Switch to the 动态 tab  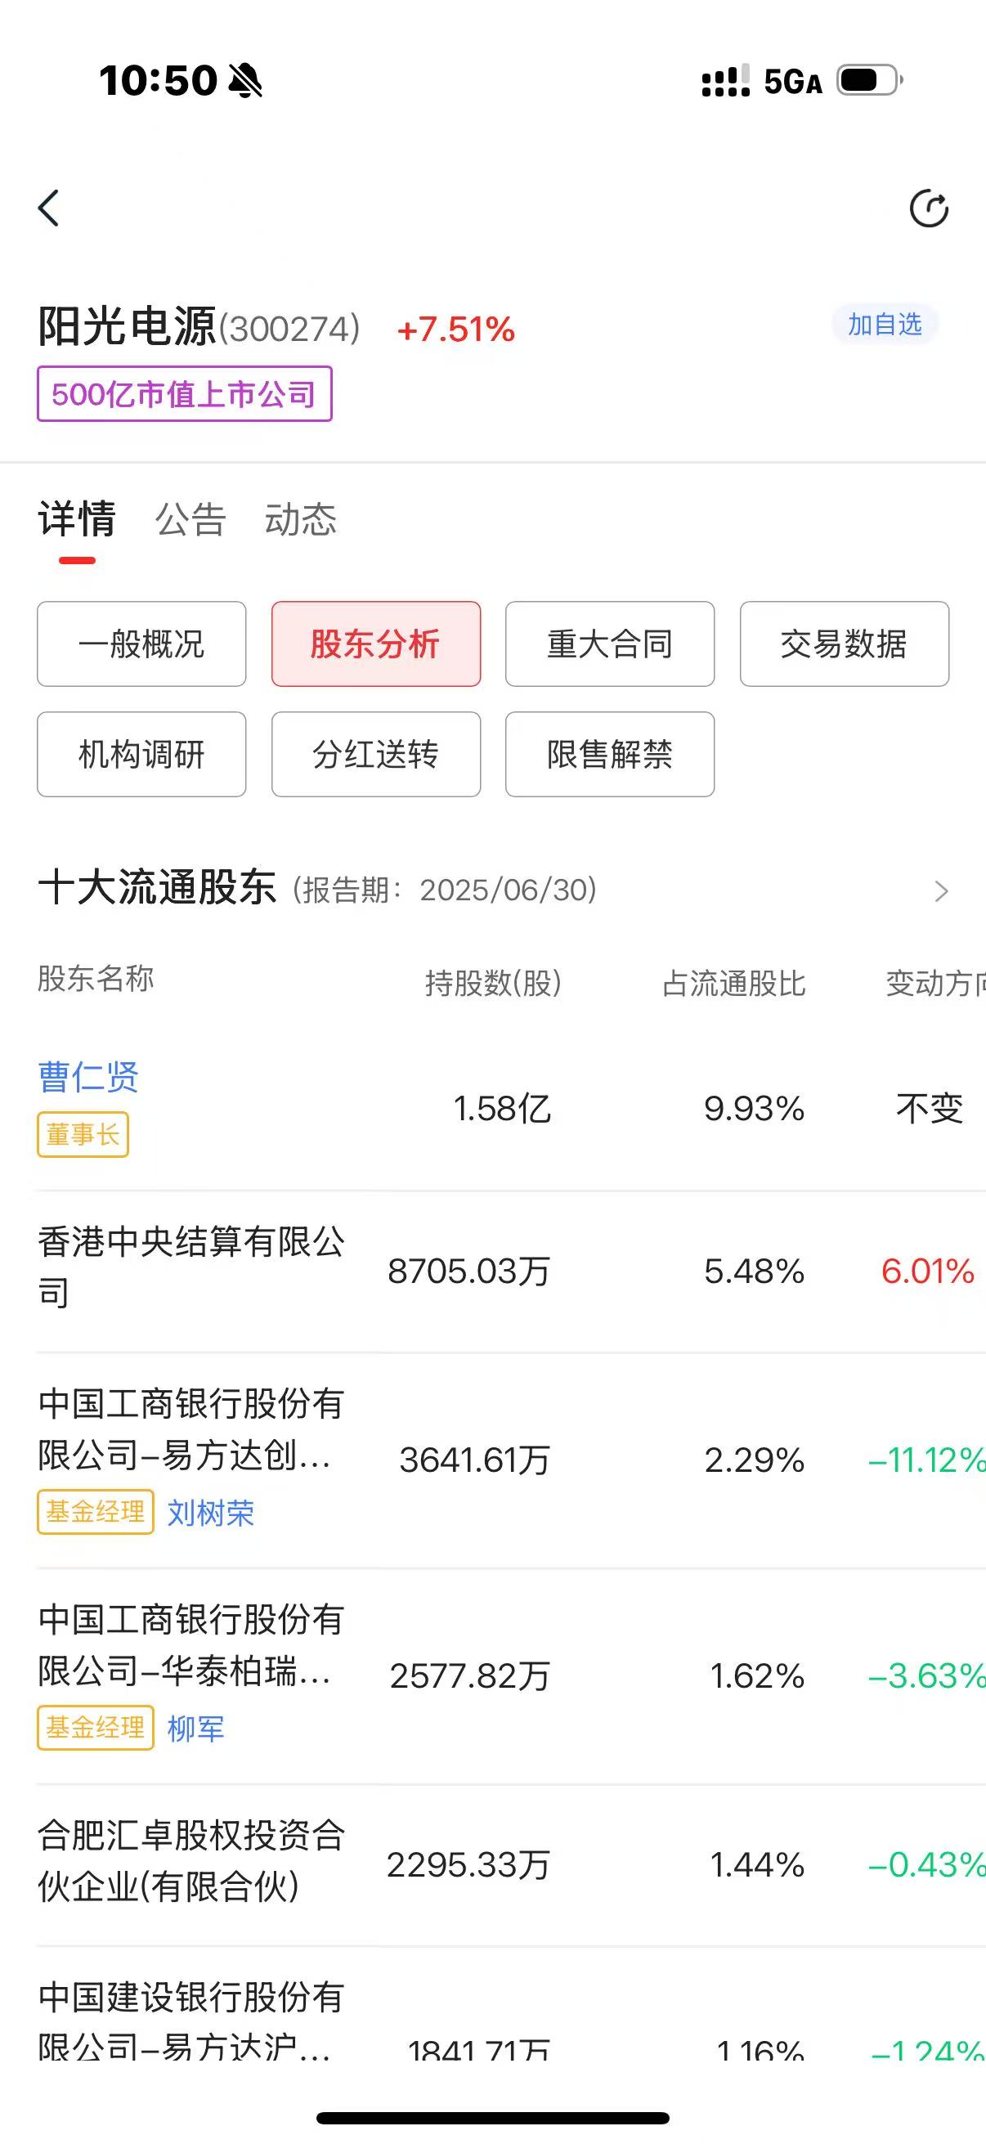300,519
